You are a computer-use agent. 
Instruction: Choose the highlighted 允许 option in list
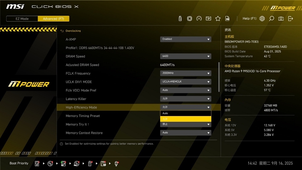point(186,119)
